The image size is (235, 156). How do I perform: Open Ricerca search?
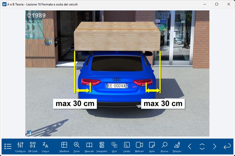pyautogui.click(x=164, y=147)
